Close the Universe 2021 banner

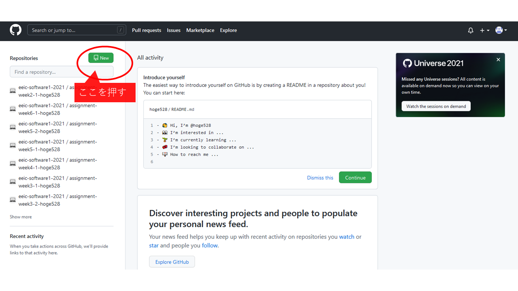click(498, 59)
